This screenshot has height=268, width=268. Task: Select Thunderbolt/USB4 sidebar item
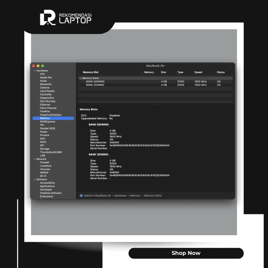[51, 152]
